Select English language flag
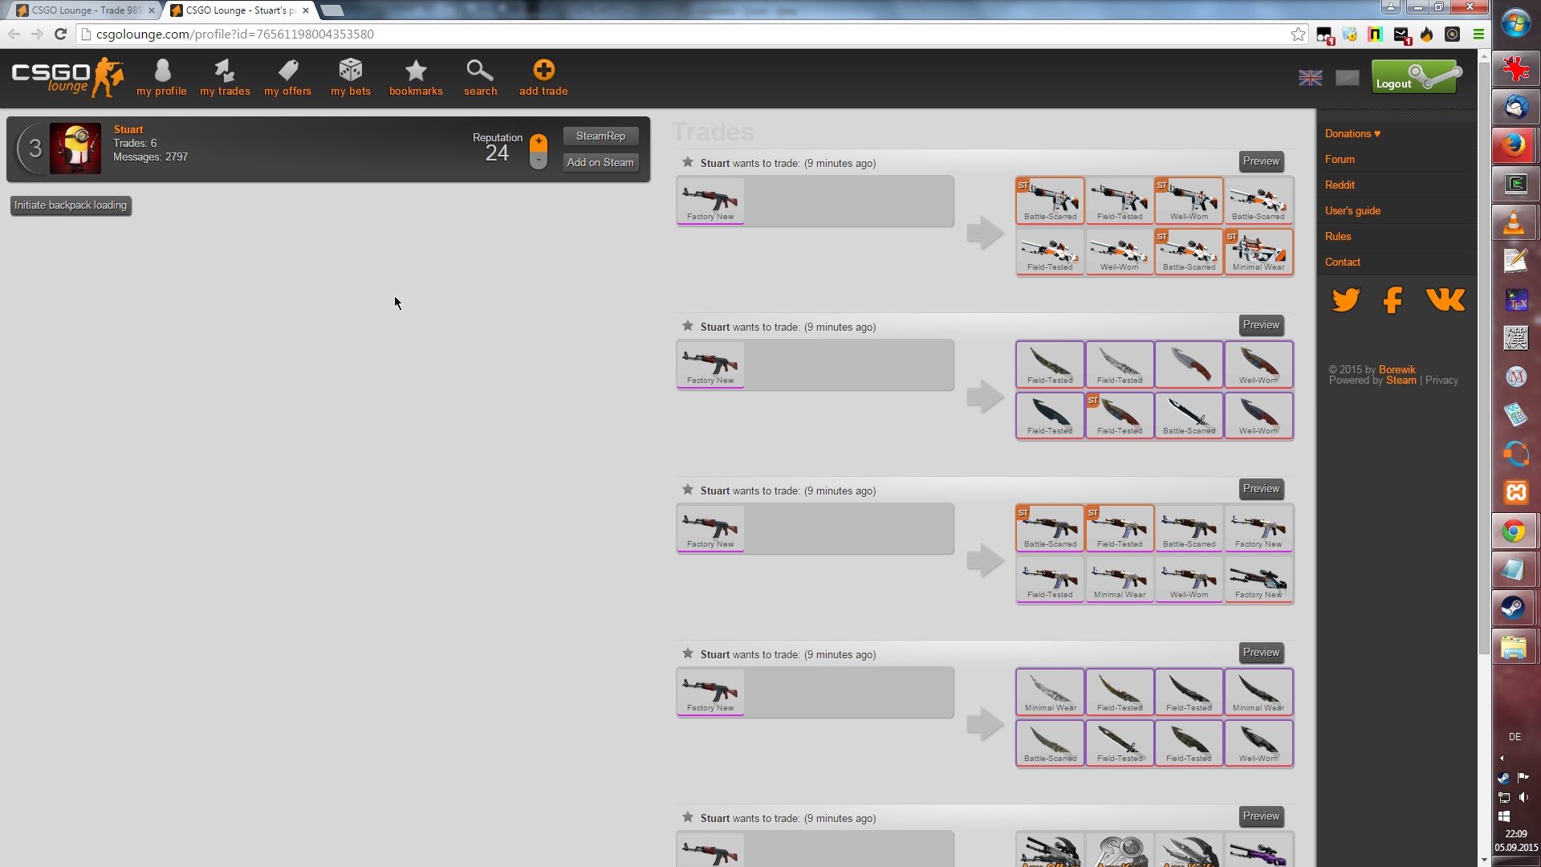The width and height of the screenshot is (1541, 867). coord(1310,78)
